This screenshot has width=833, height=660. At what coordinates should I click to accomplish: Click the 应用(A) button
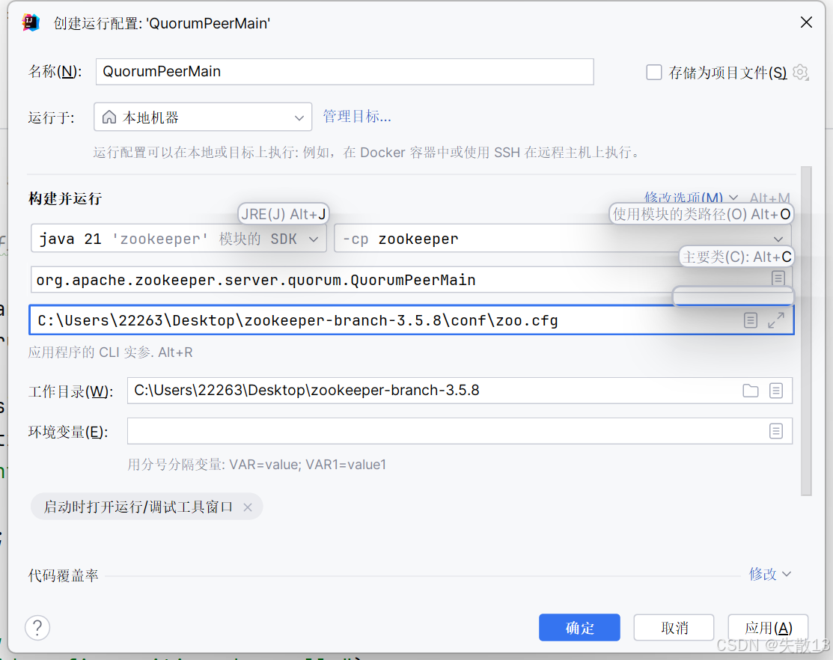[768, 628]
